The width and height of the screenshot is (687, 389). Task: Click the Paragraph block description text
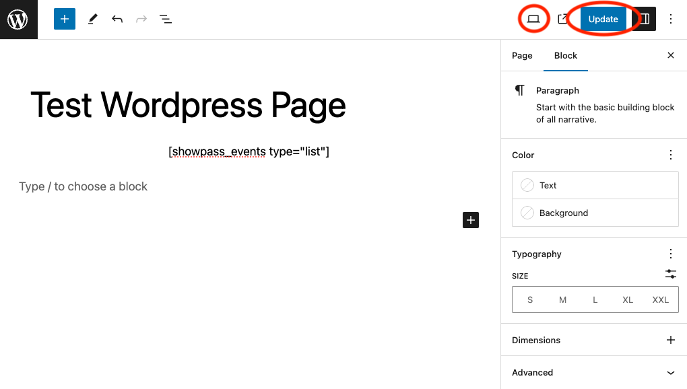pyautogui.click(x=605, y=113)
